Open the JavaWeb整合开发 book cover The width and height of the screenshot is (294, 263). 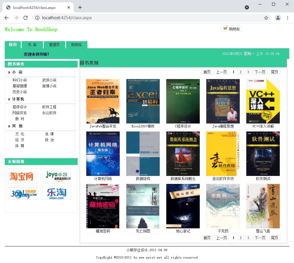point(103,101)
